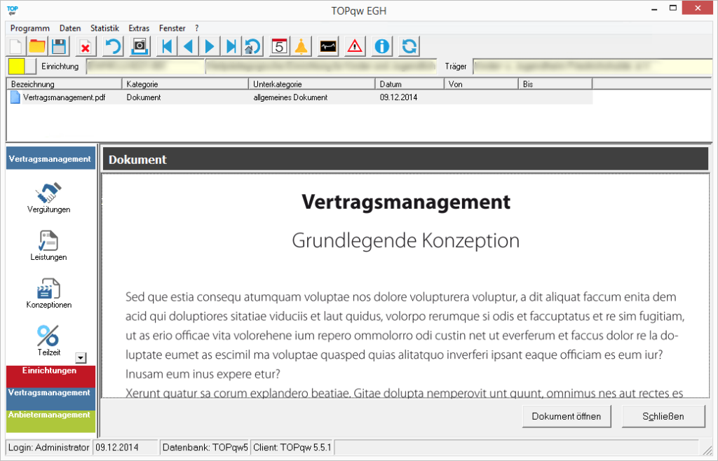Open Konzeptionen in the sidebar
The width and height of the screenshot is (718, 461).
[x=48, y=293]
